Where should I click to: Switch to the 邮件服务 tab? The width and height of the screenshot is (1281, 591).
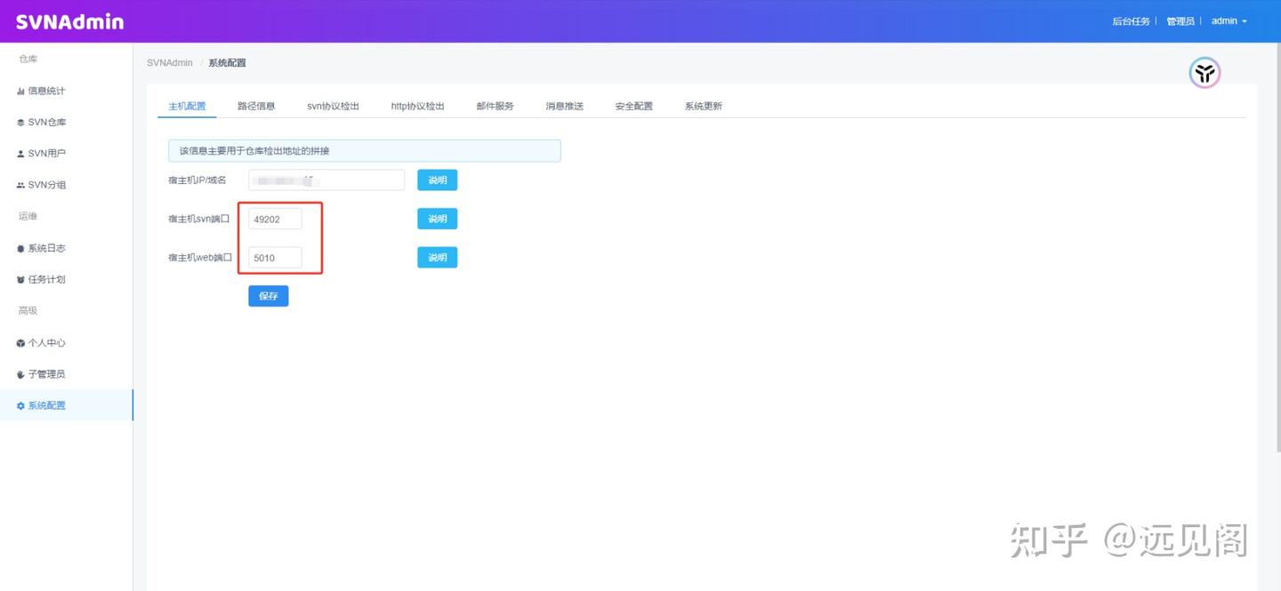[x=495, y=106]
